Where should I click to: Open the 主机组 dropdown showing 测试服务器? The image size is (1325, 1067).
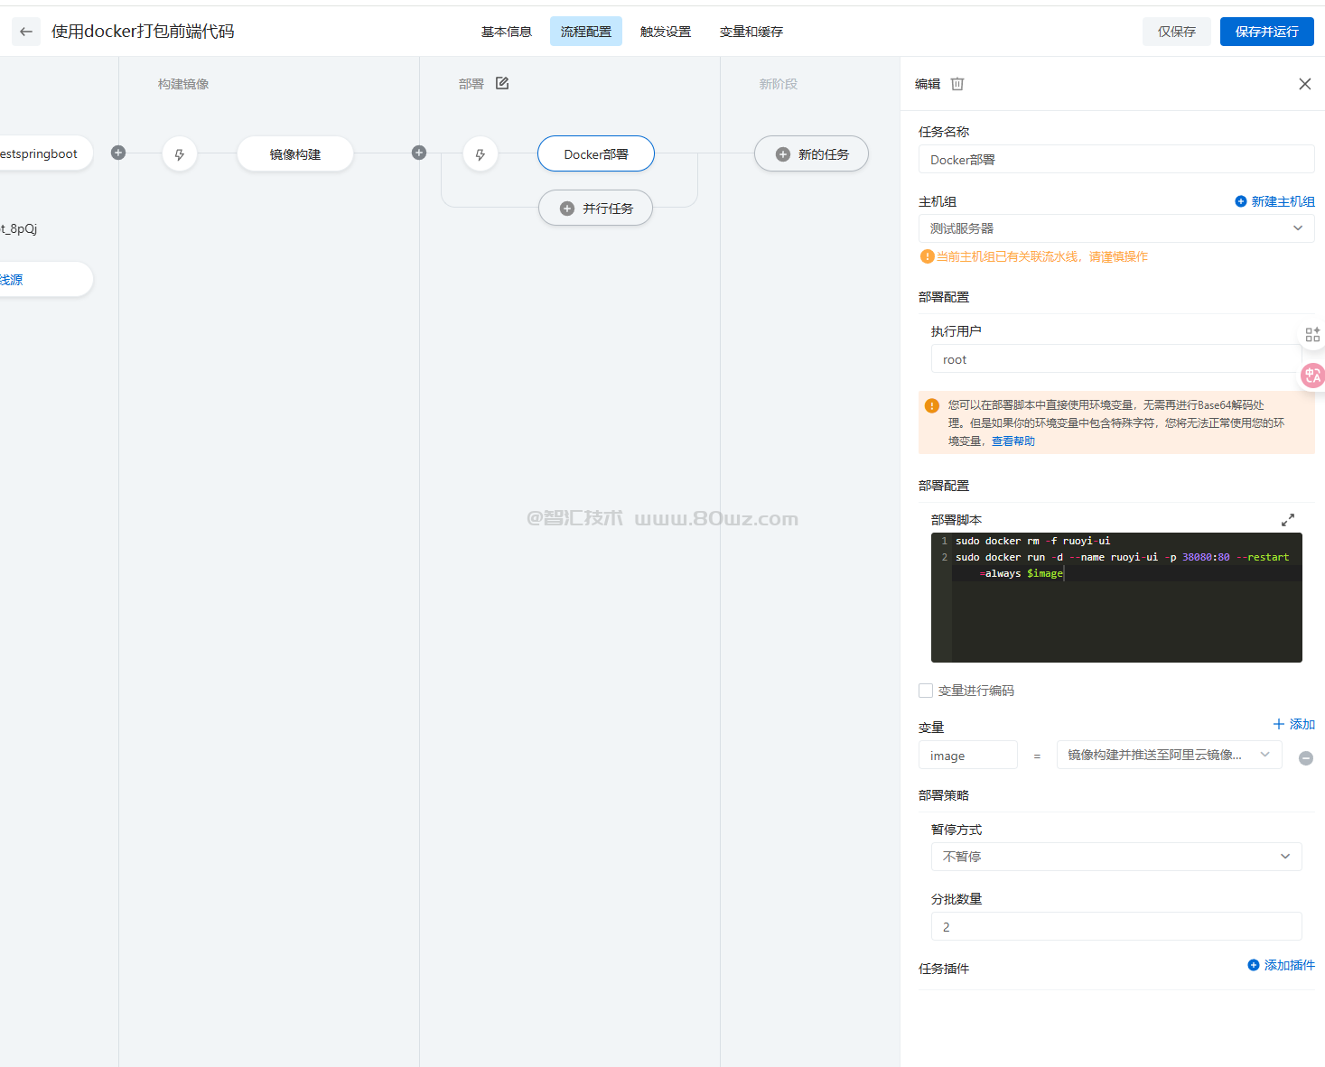point(1115,228)
